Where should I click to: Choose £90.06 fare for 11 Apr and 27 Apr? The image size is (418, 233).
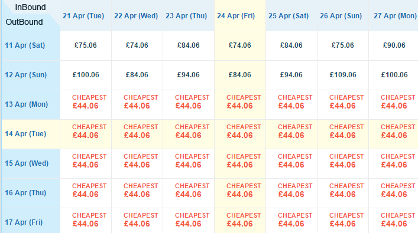394,45
